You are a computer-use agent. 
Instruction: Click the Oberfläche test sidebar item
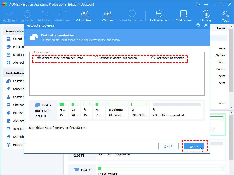15,105
